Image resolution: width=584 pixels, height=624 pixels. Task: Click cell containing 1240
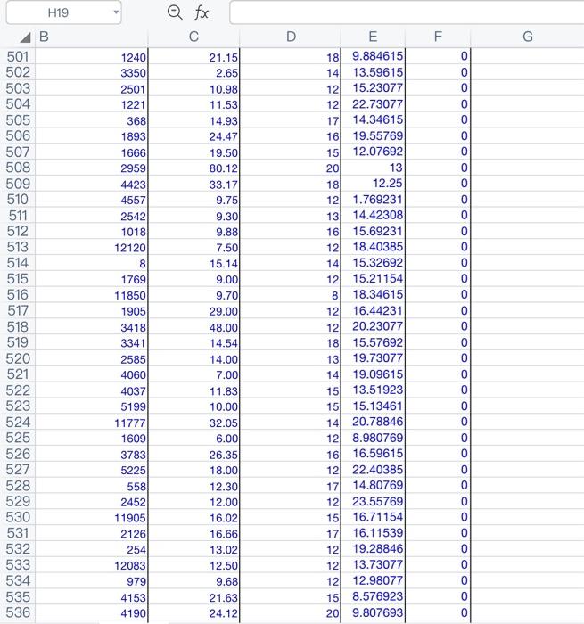92,56
